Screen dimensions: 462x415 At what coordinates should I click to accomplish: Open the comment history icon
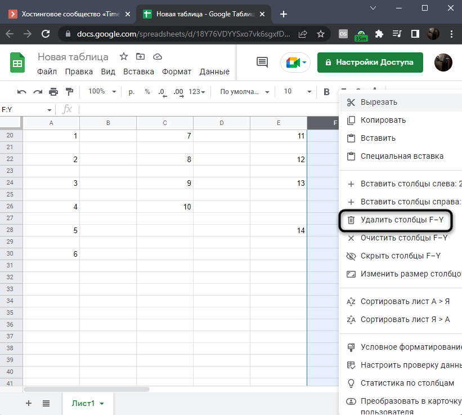(x=262, y=63)
